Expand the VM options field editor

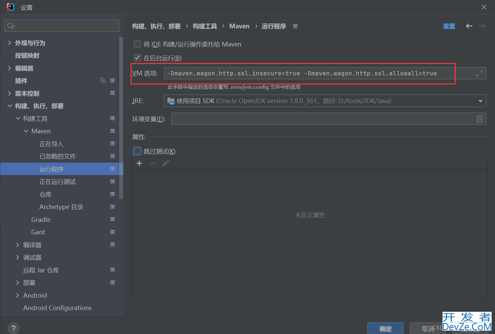click(x=480, y=73)
